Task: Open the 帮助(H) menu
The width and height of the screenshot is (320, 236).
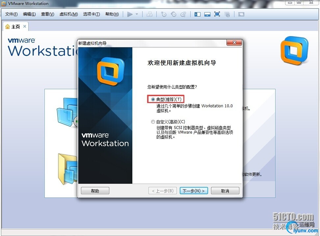Action: 112,14
